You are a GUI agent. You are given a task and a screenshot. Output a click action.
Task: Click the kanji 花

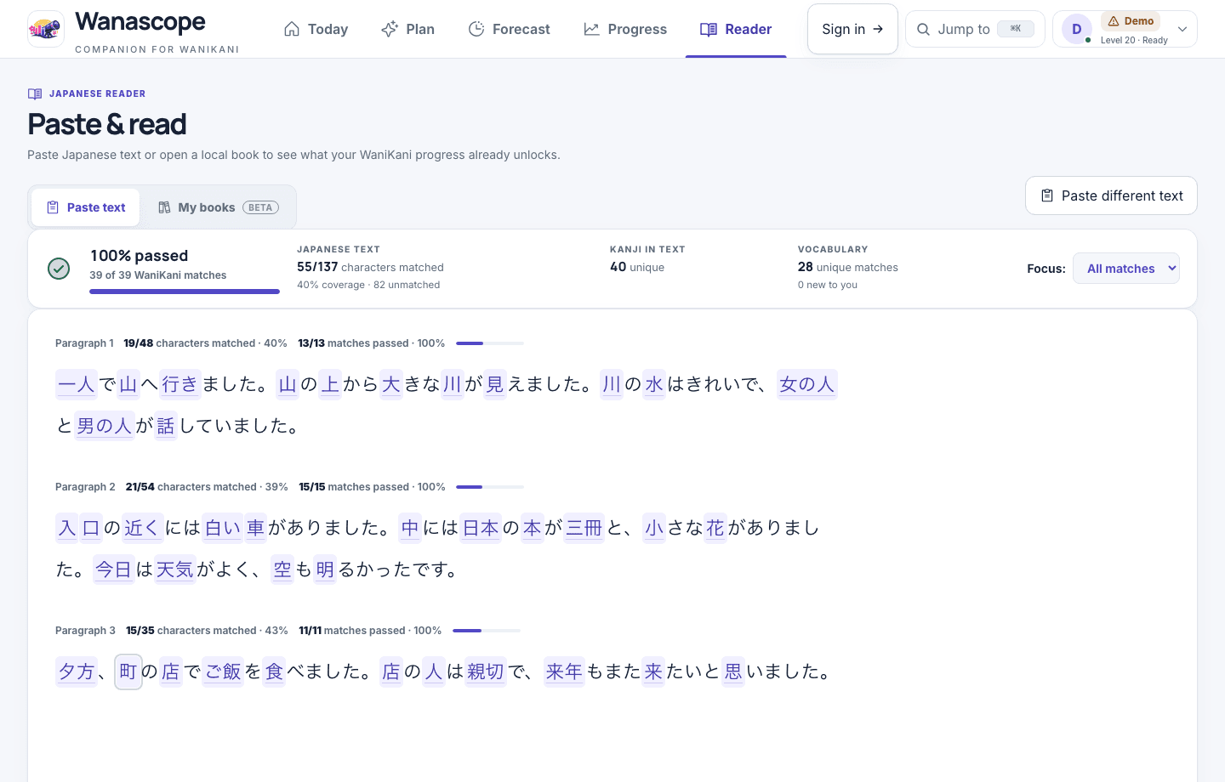coord(715,528)
